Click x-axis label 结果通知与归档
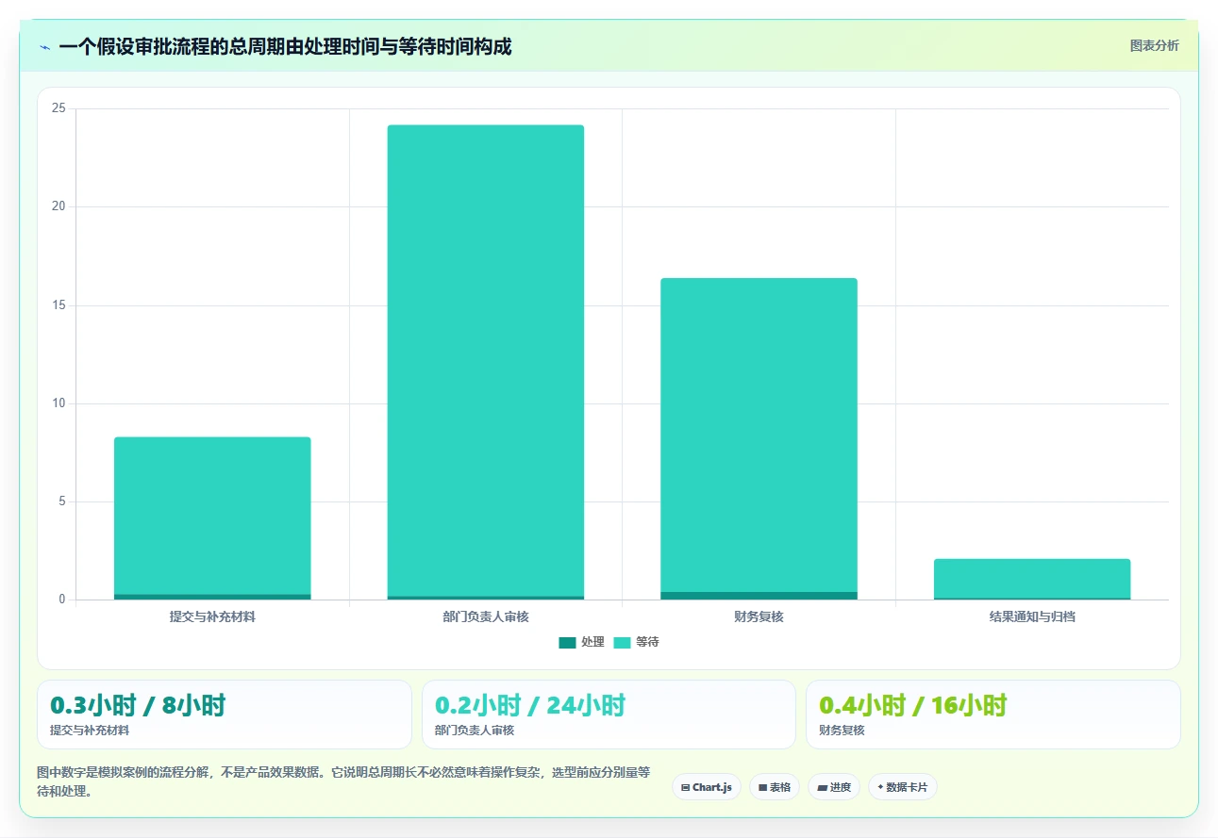The width and height of the screenshot is (1218, 838). tap(1032, 617)
